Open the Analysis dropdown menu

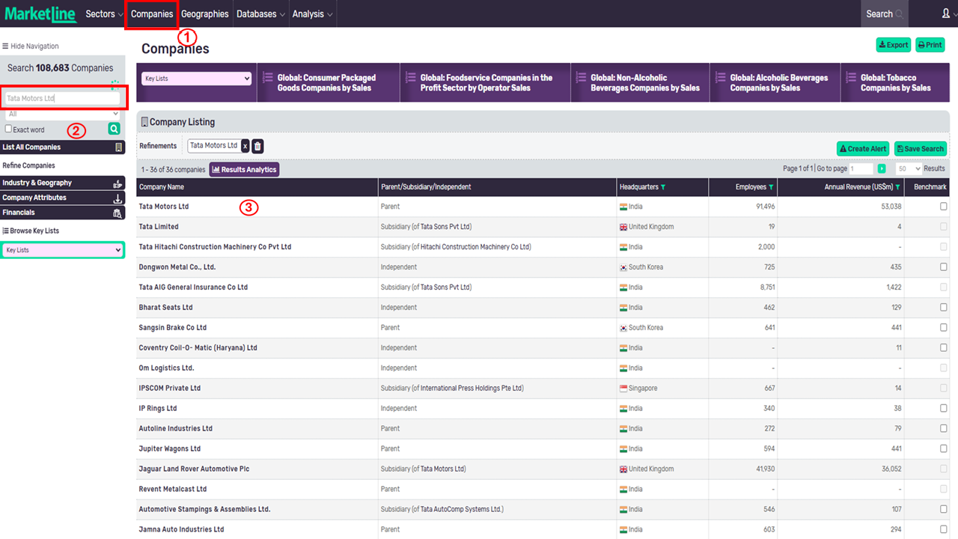(312, 13)
